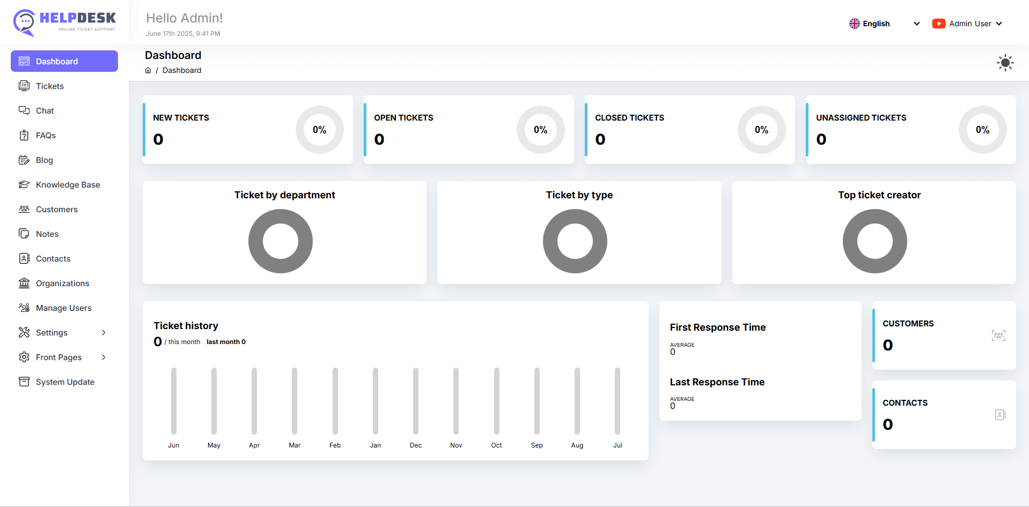
Task: Click the Ticket by department donut chart
Action: 281,241
